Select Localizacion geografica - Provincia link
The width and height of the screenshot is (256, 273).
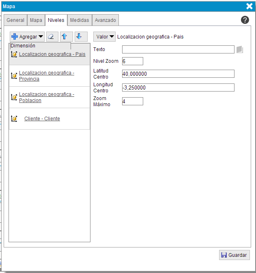(x=46, y=76)
